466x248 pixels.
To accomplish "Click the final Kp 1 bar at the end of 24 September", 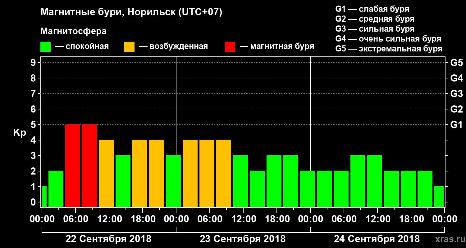I will 439,197.
